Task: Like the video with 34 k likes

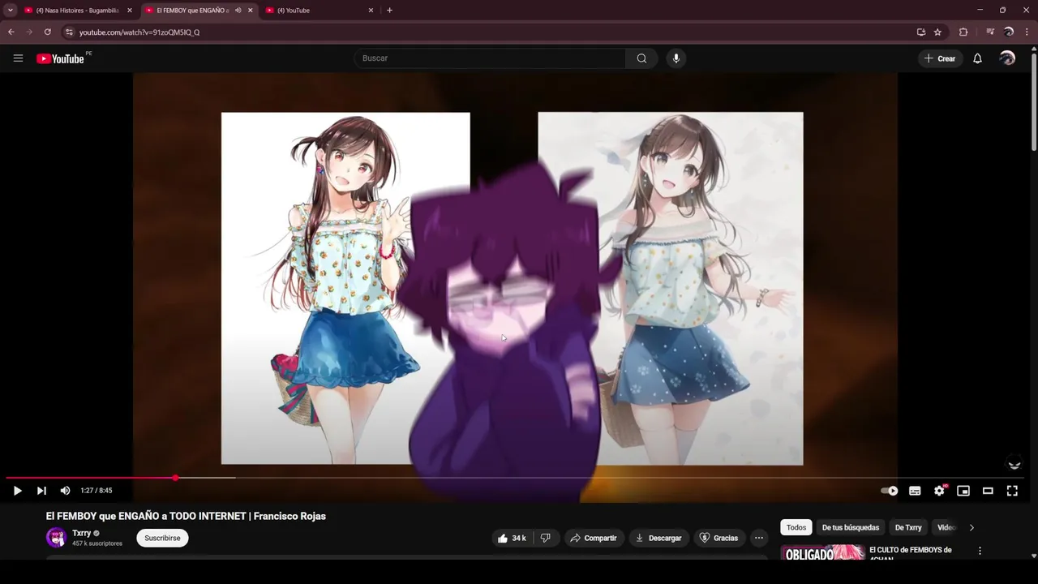Action: pyautogui.click(x=512, y=538)
